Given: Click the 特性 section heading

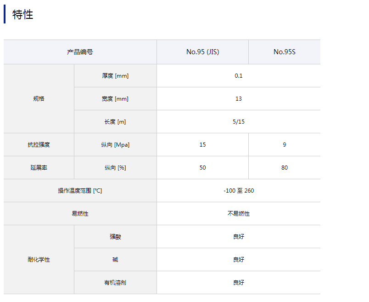Looking at the screenshot, I should coord(23,14).
